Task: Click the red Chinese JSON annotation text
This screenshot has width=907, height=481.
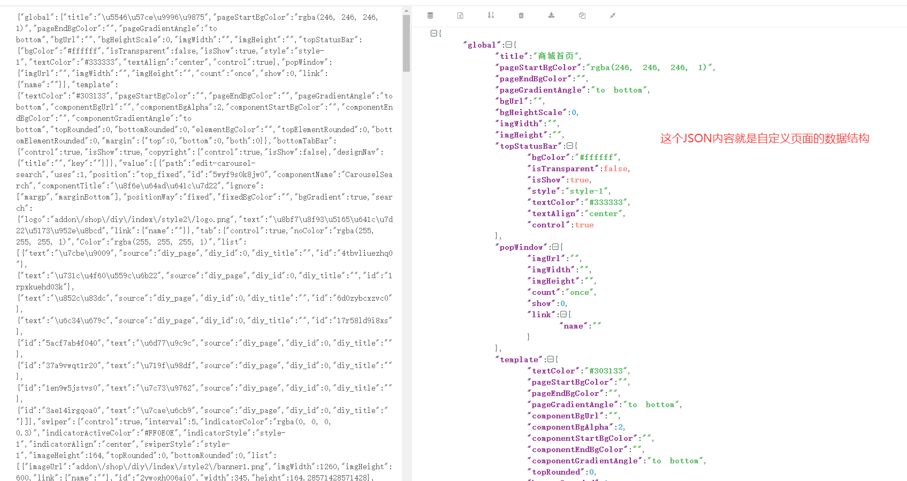Action: [764, 139]
